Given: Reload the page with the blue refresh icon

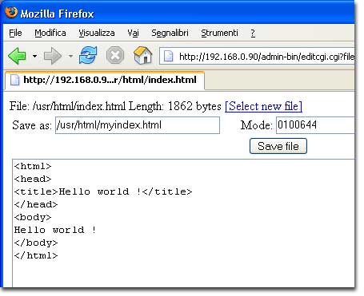Looking at the screenshot, I should 88,55.
